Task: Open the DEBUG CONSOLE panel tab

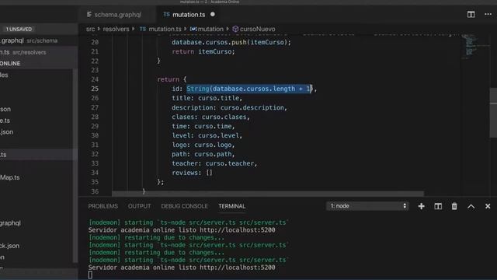Action: click(x=185, y=206)
